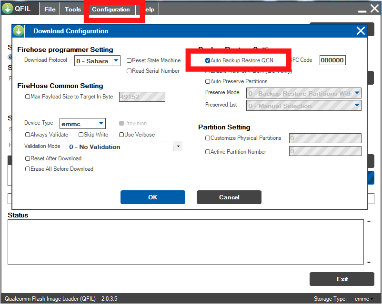Image resolution: width=382 pixels, height=304 pixels.
Task: Enable Customize Physical Partitions checkbox
Action: pos(208,138)
